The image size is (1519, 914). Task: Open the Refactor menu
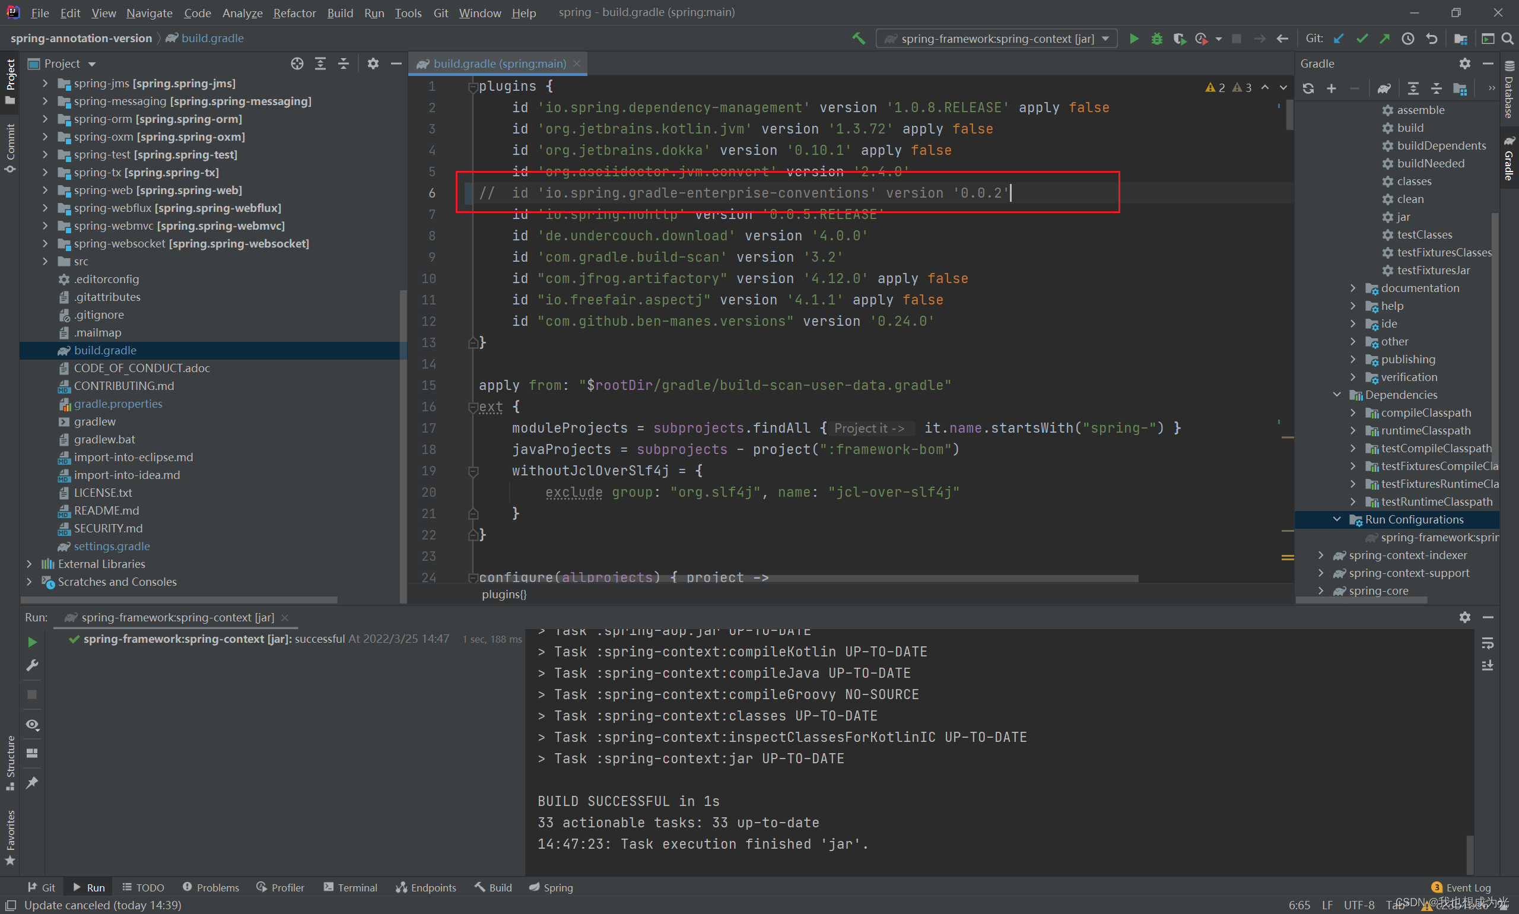pos(294,13)
